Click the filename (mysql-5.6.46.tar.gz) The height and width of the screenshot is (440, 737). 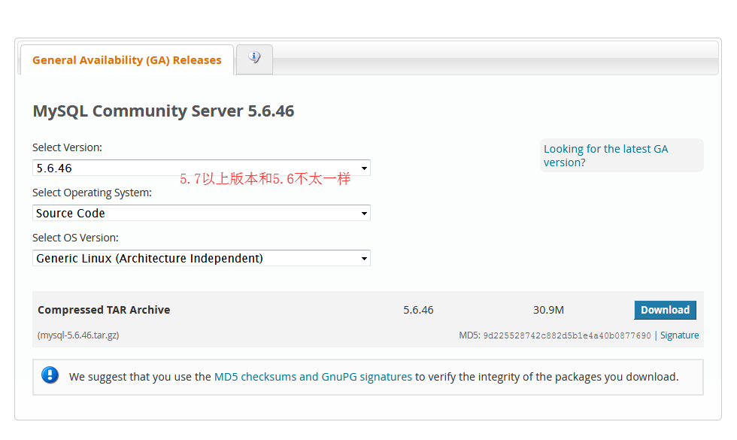(x=78, y=335)
